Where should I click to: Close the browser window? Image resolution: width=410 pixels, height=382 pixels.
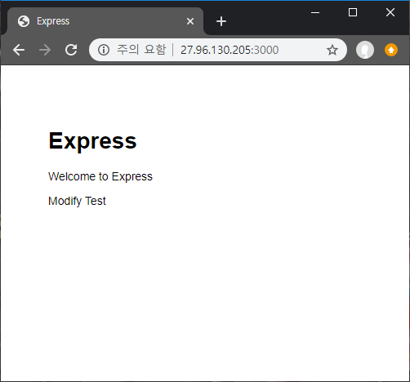pos(390,12)
